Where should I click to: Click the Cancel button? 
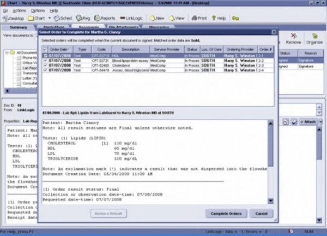point(262,213)
